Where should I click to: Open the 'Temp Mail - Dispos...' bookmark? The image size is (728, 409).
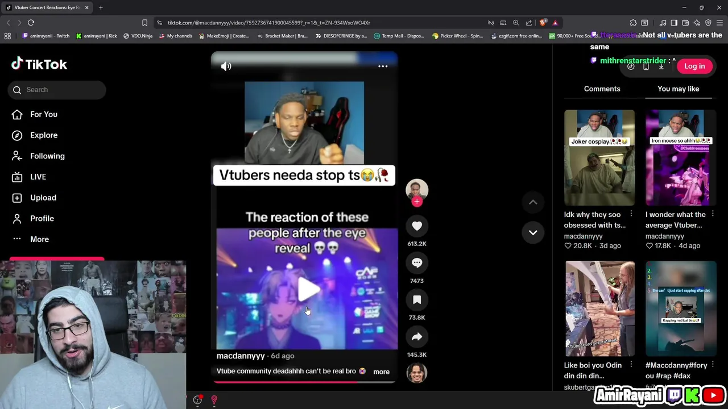click(399, 36)
